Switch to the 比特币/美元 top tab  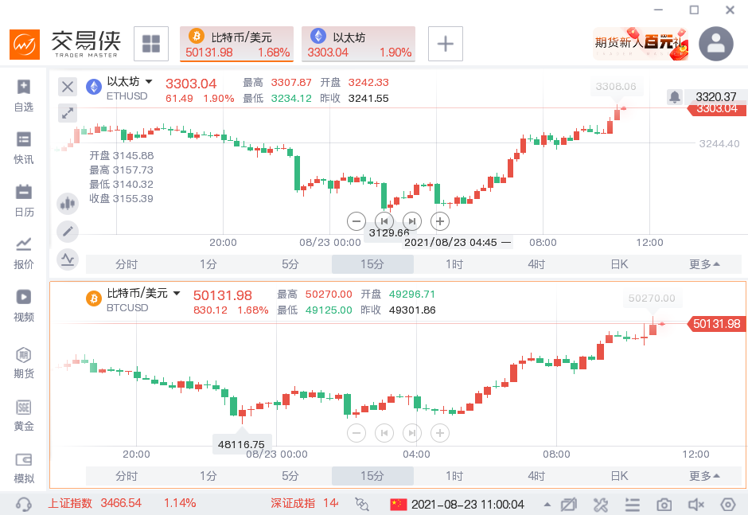[237, 44]
